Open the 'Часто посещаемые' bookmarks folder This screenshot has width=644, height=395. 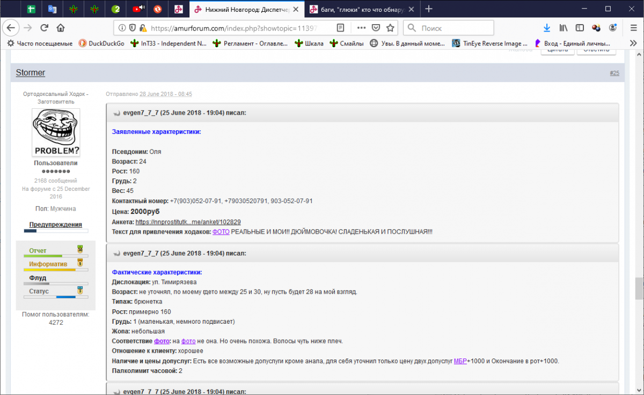tap(39, 43)
